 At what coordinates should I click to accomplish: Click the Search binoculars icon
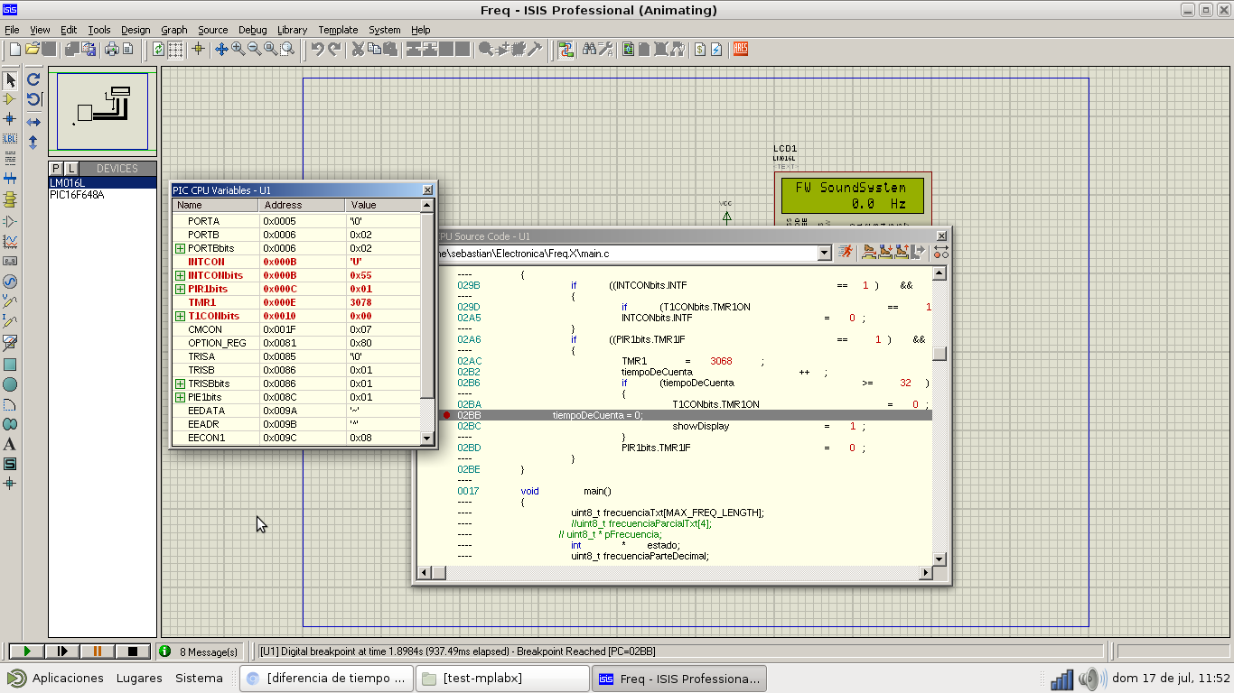[589, 49]
